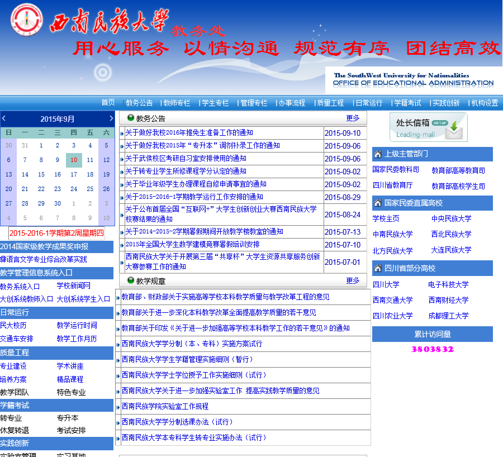Open 学校新闻网 link
This screenshot has width=503, height=457.
coord(73,285)
